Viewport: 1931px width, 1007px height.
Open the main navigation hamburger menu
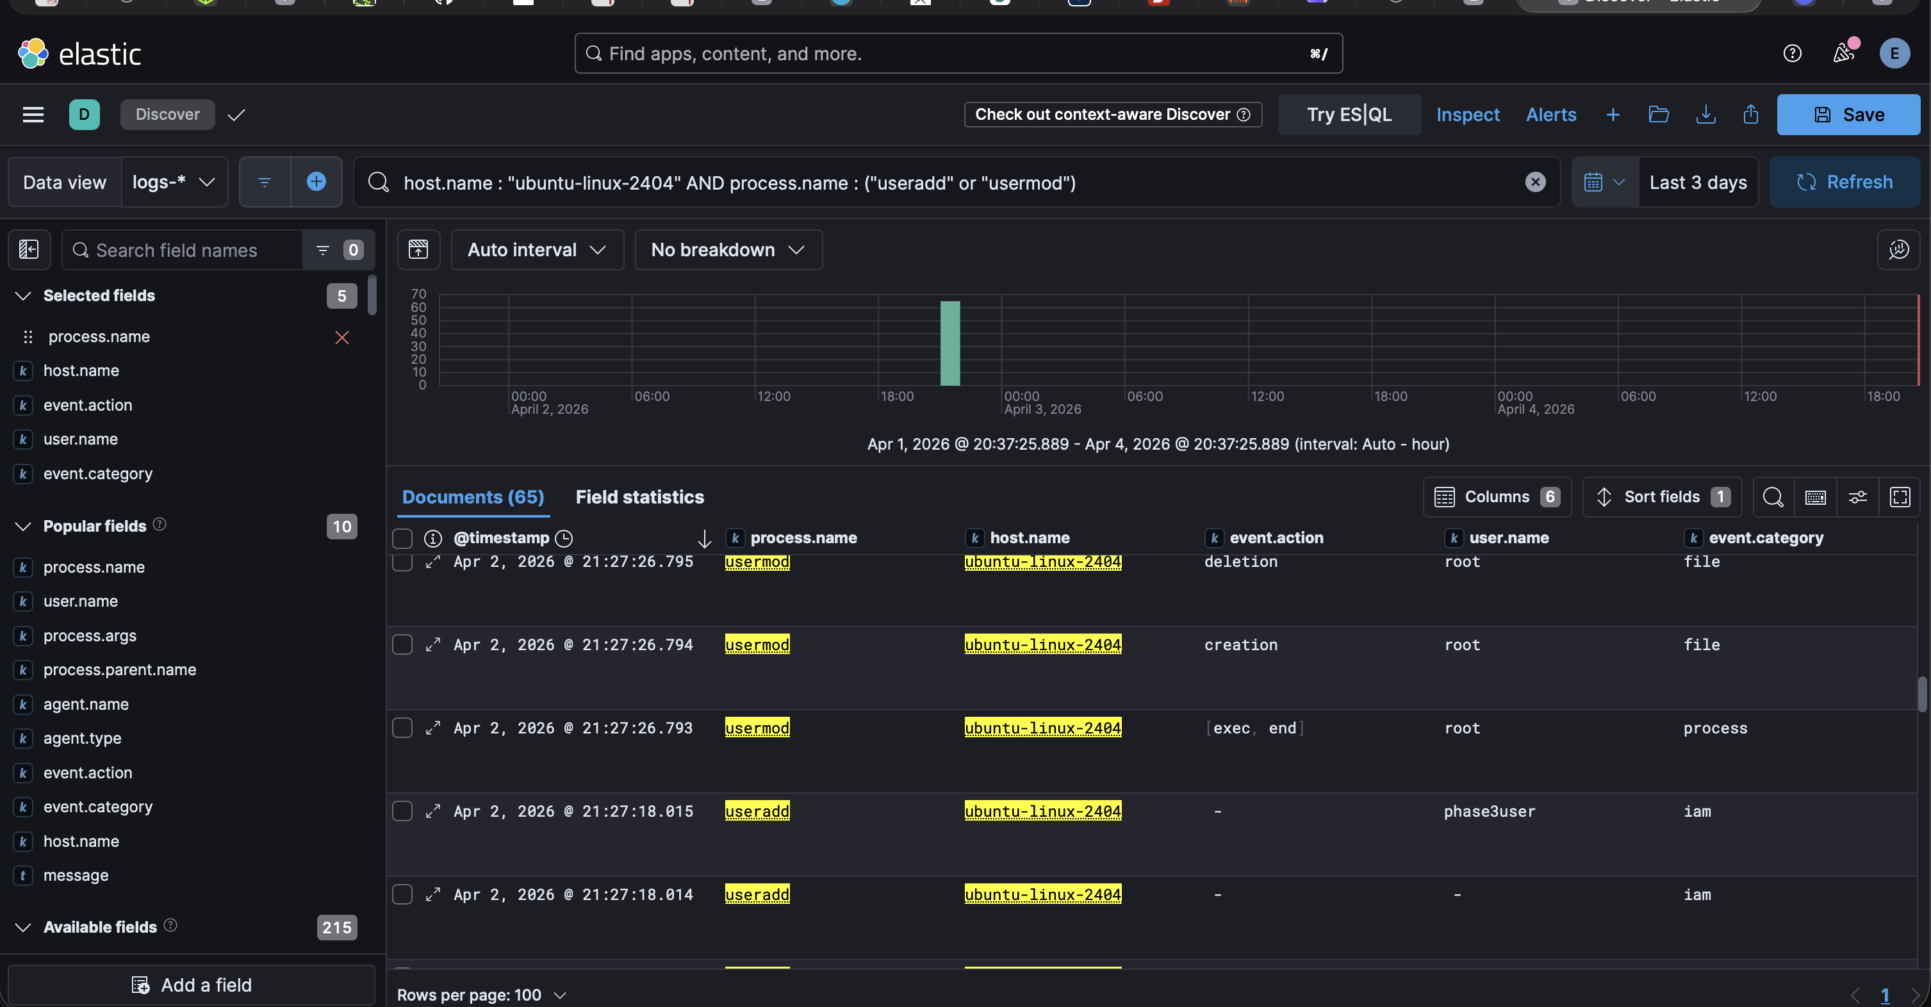pyautogui.click(x=33, y=115)
